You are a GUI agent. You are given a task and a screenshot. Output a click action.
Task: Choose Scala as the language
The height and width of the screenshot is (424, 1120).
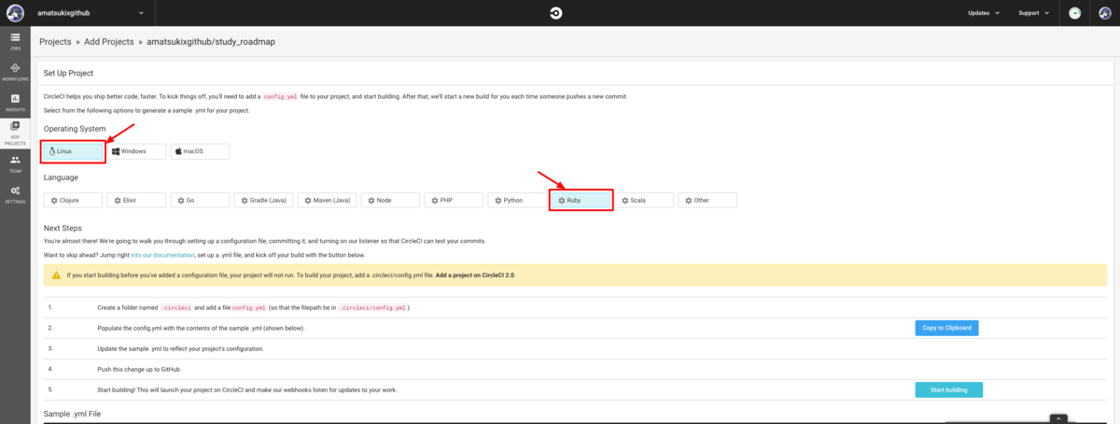pyautogui.click(x=644, y=200)
